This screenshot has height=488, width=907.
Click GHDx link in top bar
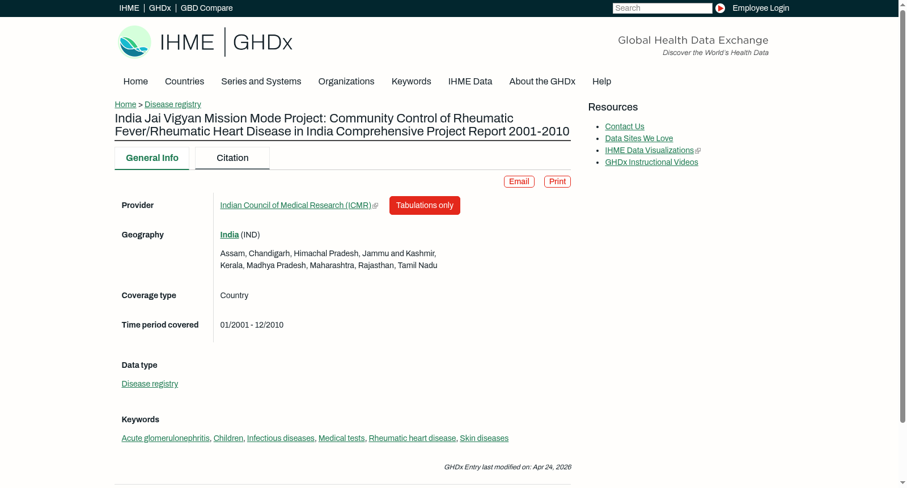pyautogui.click(x=160, y=8)
